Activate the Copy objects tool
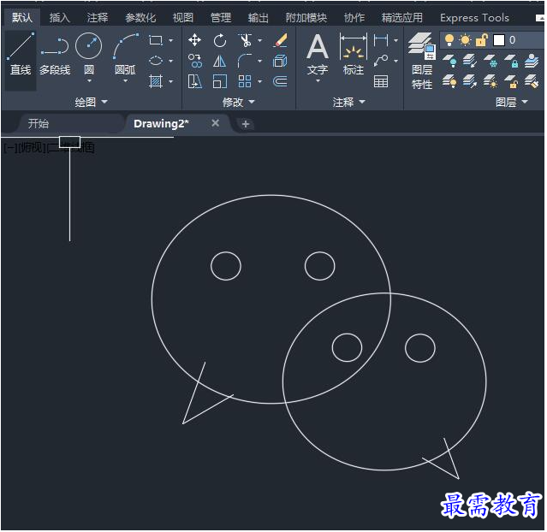 click(194, 61)
